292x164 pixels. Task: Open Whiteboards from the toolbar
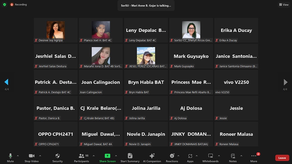pyautogui.click(x=210, y=156)
